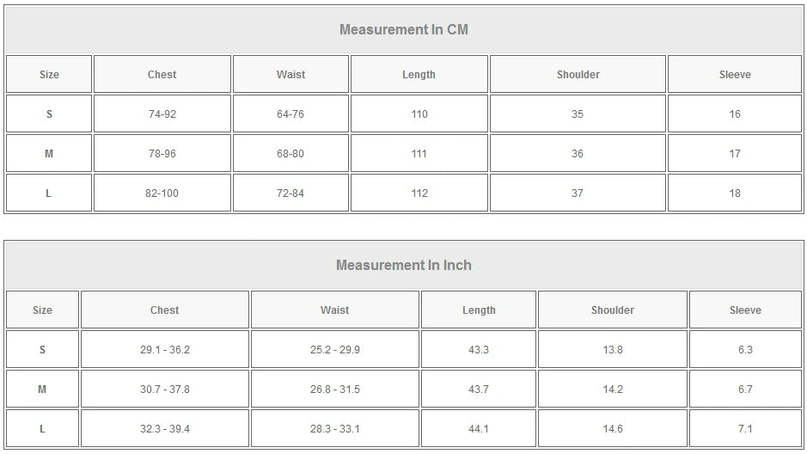This screenshot has height=454, width=807.
Task: Click the 64-76 waist value
Action: (290, 114)
